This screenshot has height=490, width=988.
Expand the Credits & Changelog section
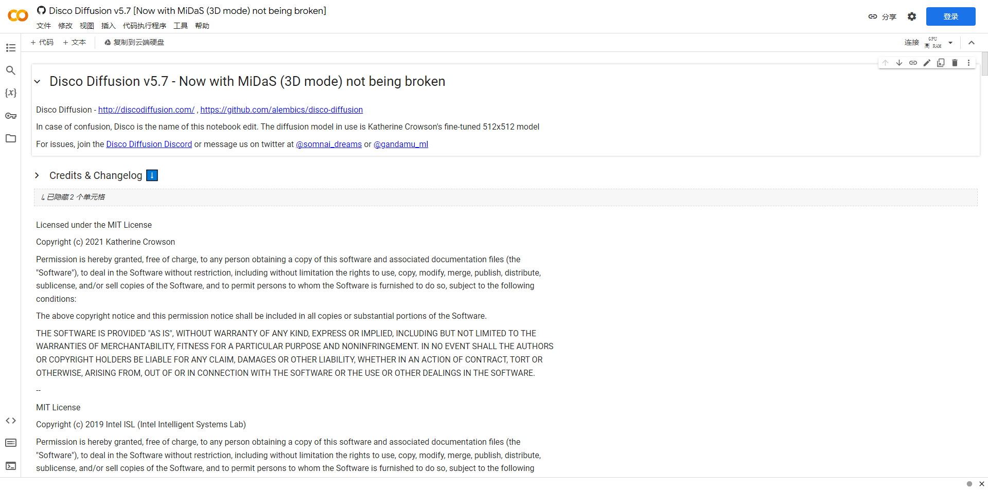(x=37, y=175)
